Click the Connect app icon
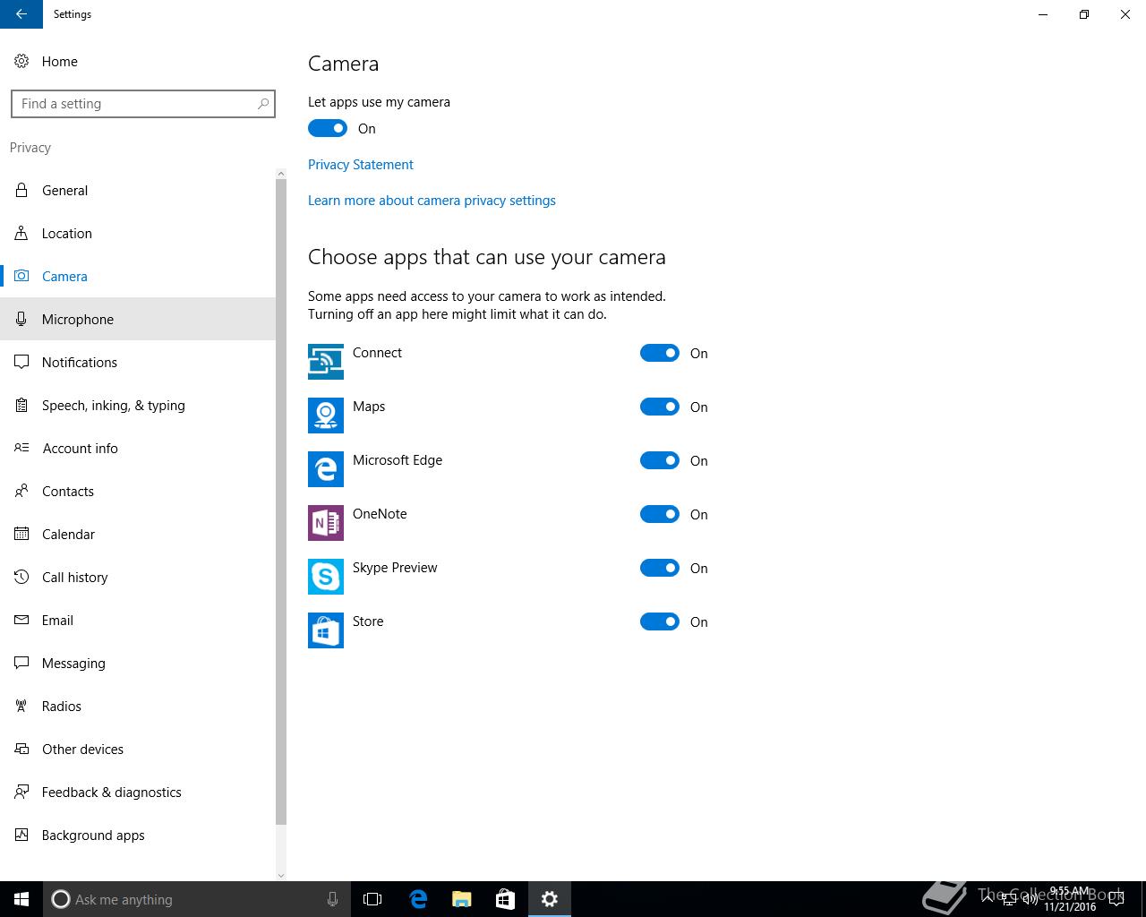1146x917 pixels. [326, 362]
